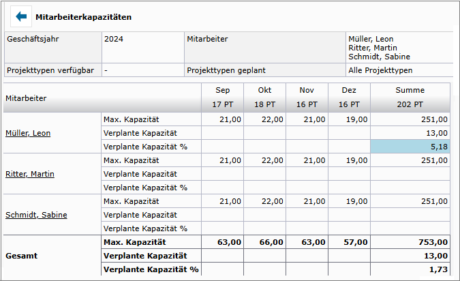Viewport: 460px width, 281px height.
Task: Click the Geschäftsjahr value 2024
Action: [x=114, y=39]
